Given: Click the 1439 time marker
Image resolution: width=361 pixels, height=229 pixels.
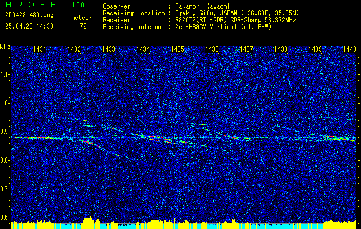Looking at the screenshot, I should tap(315, 49).
